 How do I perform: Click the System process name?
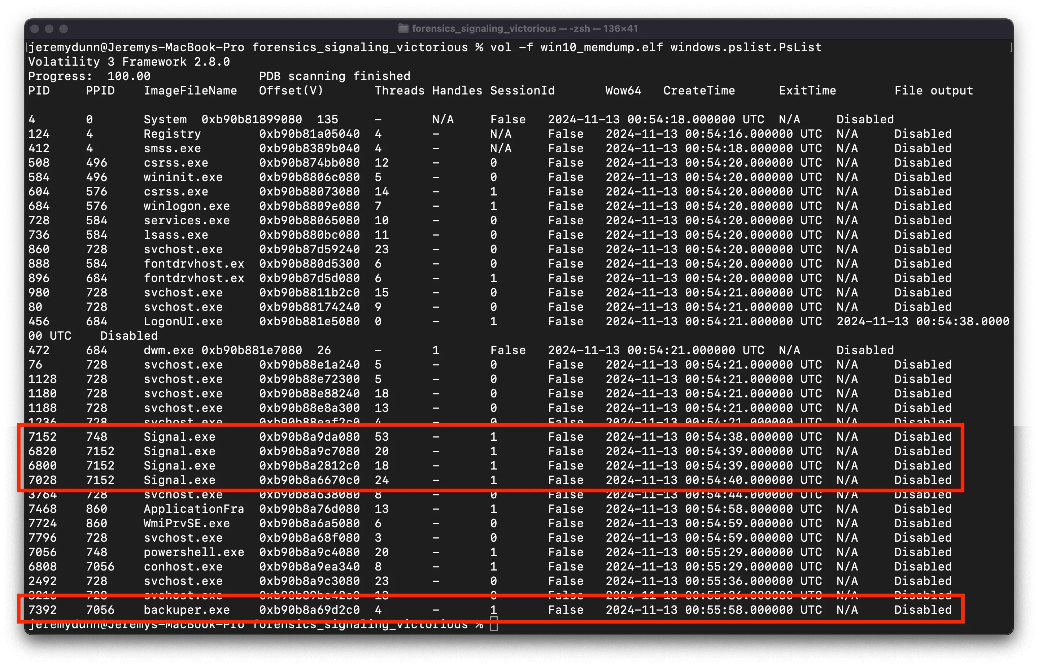(x=165, y=120)
